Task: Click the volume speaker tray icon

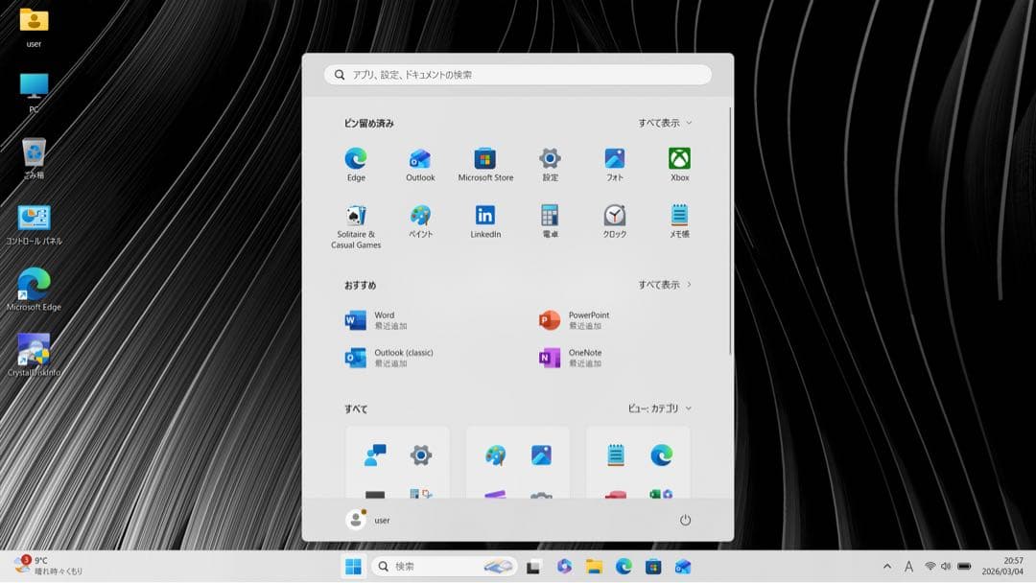Action: pos(946,567)
